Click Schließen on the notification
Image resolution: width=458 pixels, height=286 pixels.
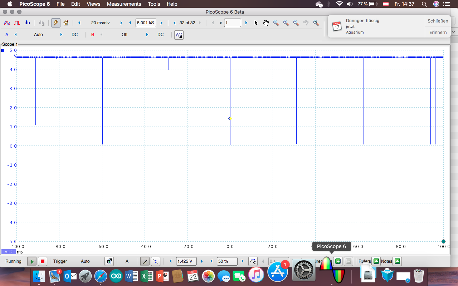click(438, 21)
